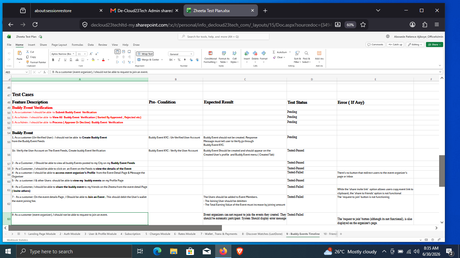
Task: Expand the formula bar chevron
Action: click(x=440, y=72)
